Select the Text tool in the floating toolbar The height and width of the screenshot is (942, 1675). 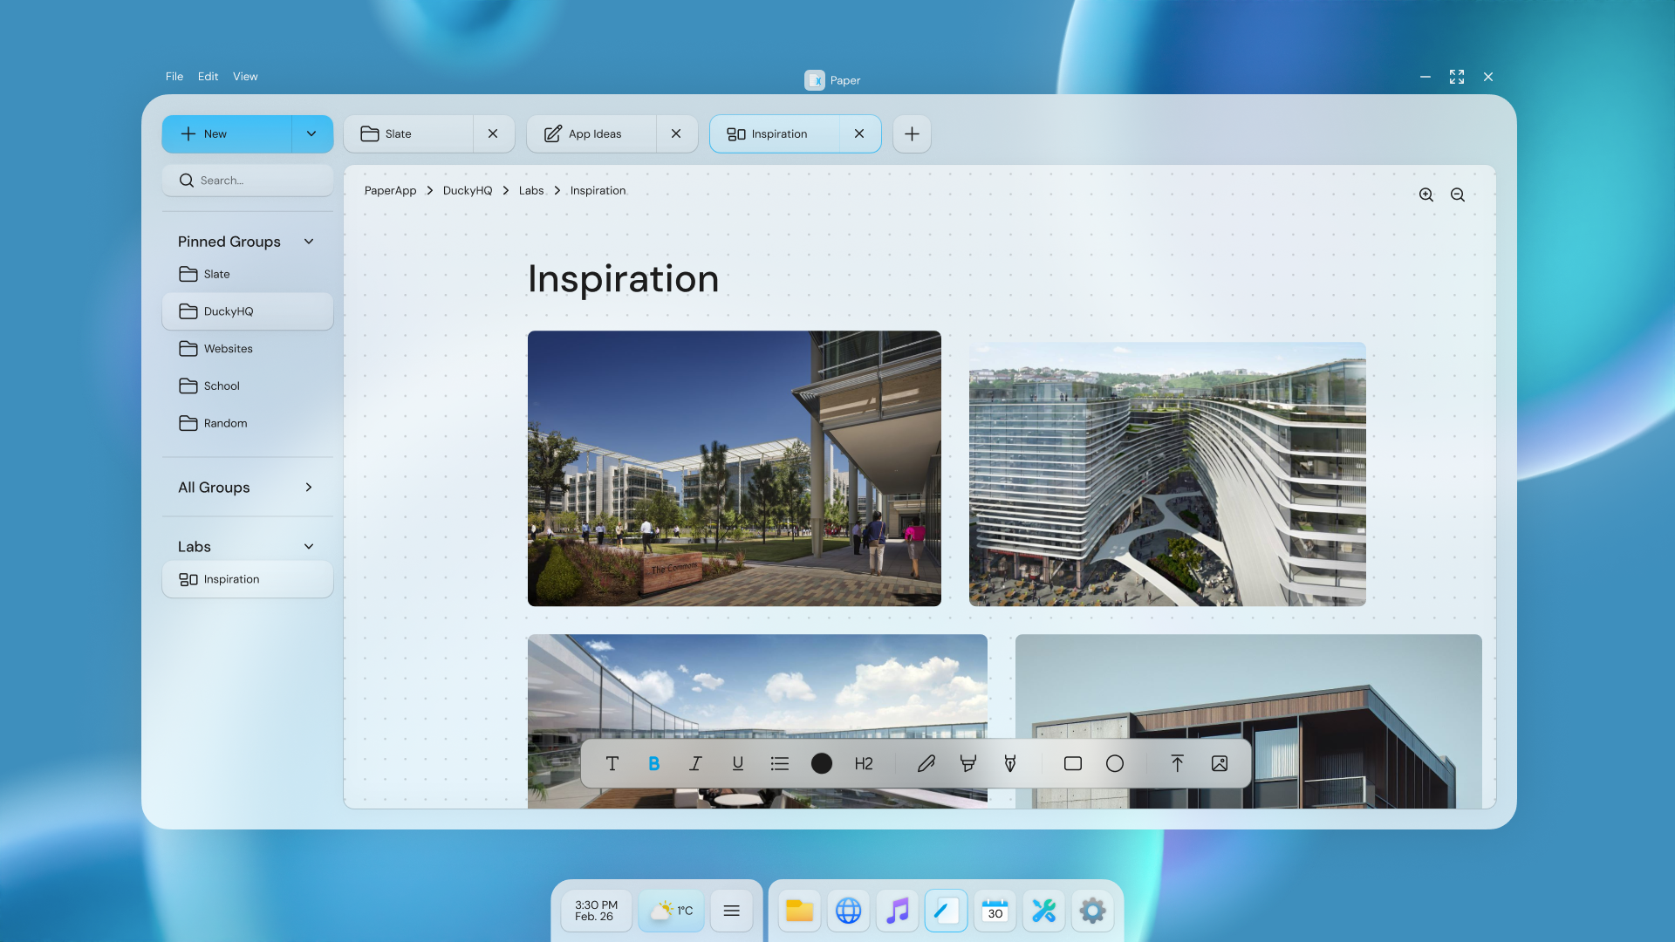(x=612, y=764)
